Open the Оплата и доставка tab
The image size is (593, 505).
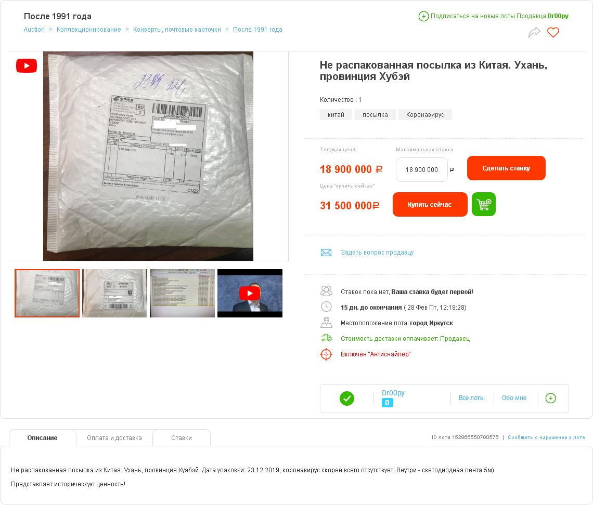point(114,438)
